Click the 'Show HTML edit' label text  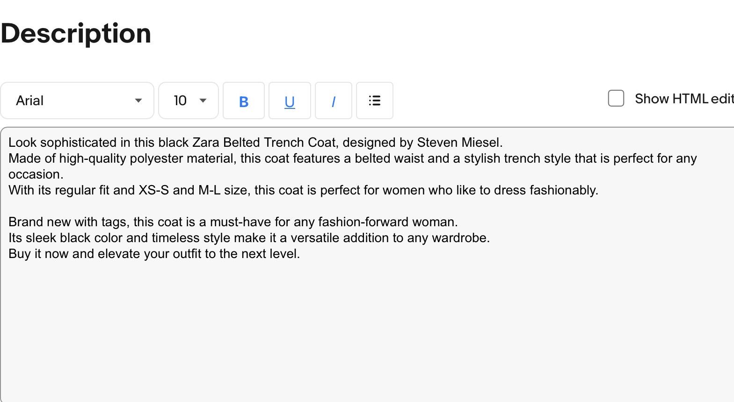684,99
